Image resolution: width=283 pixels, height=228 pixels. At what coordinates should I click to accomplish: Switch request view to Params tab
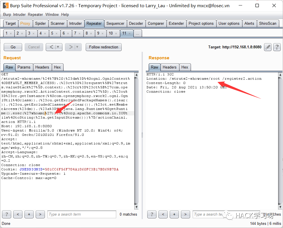[x=24, y=67]
